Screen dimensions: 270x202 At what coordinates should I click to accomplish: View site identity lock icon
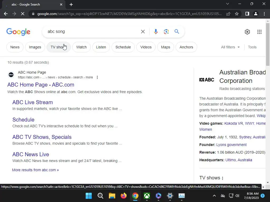point(33,14)
